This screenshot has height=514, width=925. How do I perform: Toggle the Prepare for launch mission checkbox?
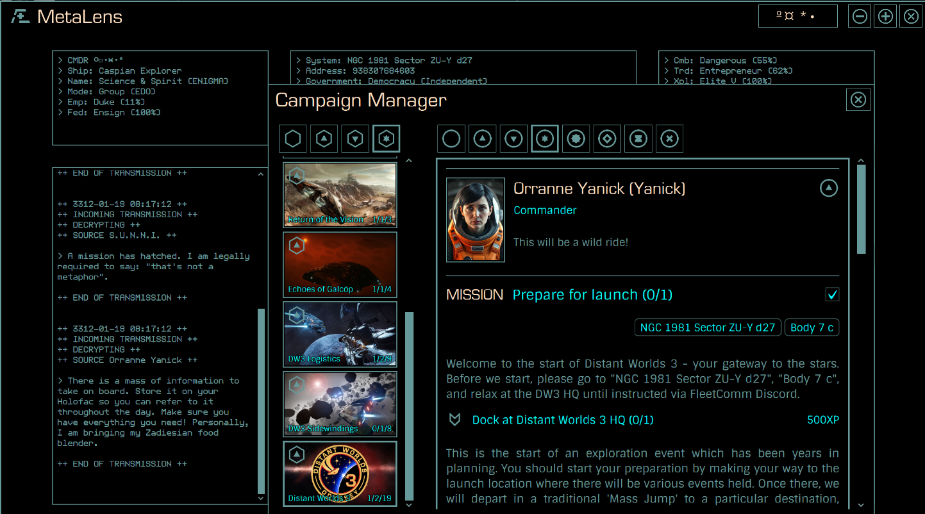point(832,294)
